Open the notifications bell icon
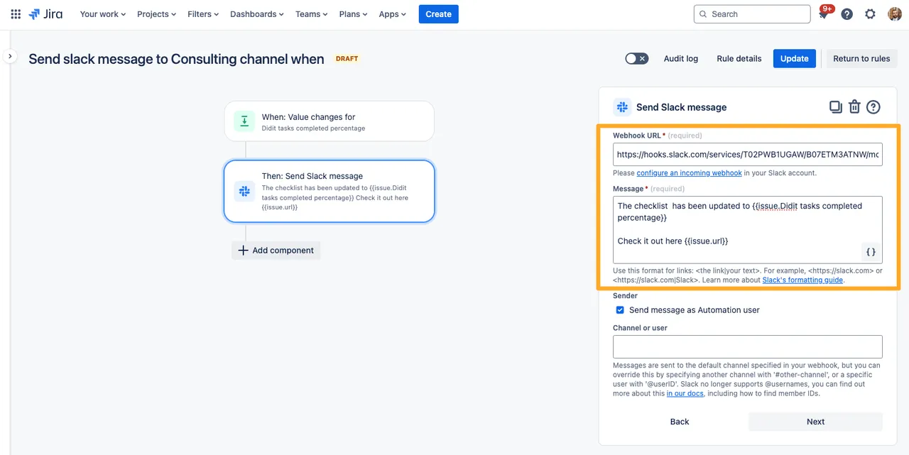This screenshot has width=909, height=455. point(823,14)
